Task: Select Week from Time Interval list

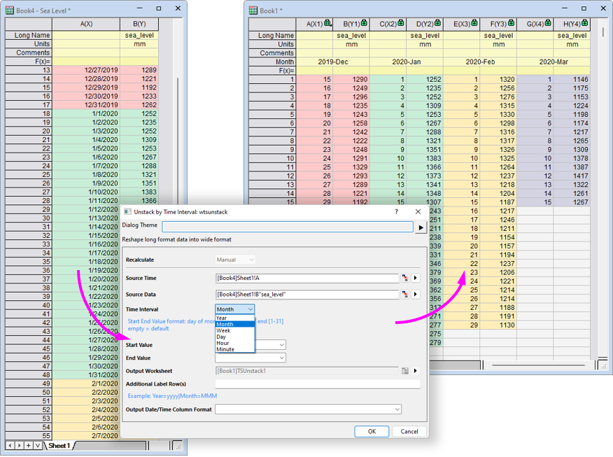Action: [x=224, y=330]
